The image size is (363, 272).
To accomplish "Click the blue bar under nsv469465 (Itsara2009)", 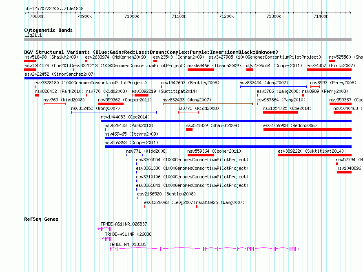I will coord(228,138).
